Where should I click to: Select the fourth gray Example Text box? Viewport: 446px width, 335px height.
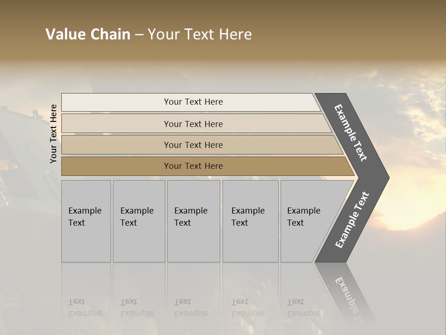tap(250, 221)
